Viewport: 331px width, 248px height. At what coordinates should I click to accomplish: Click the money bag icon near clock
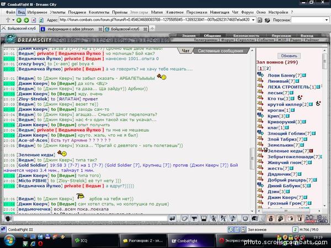pyautogui.click(x=271, y=219)
